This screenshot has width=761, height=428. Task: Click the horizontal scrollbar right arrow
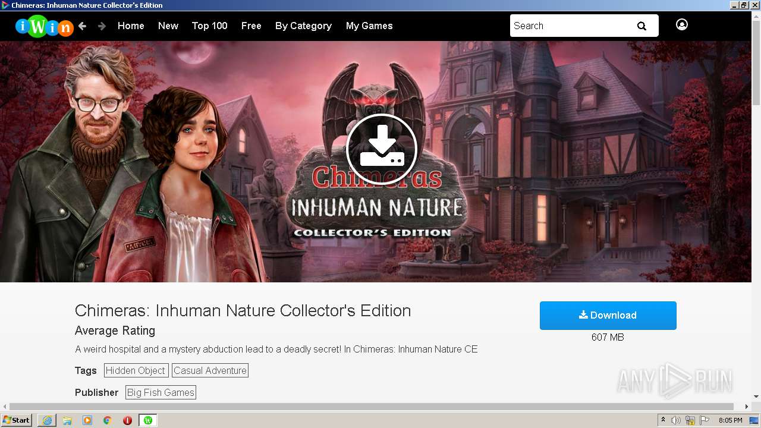(x=747, y=407)
